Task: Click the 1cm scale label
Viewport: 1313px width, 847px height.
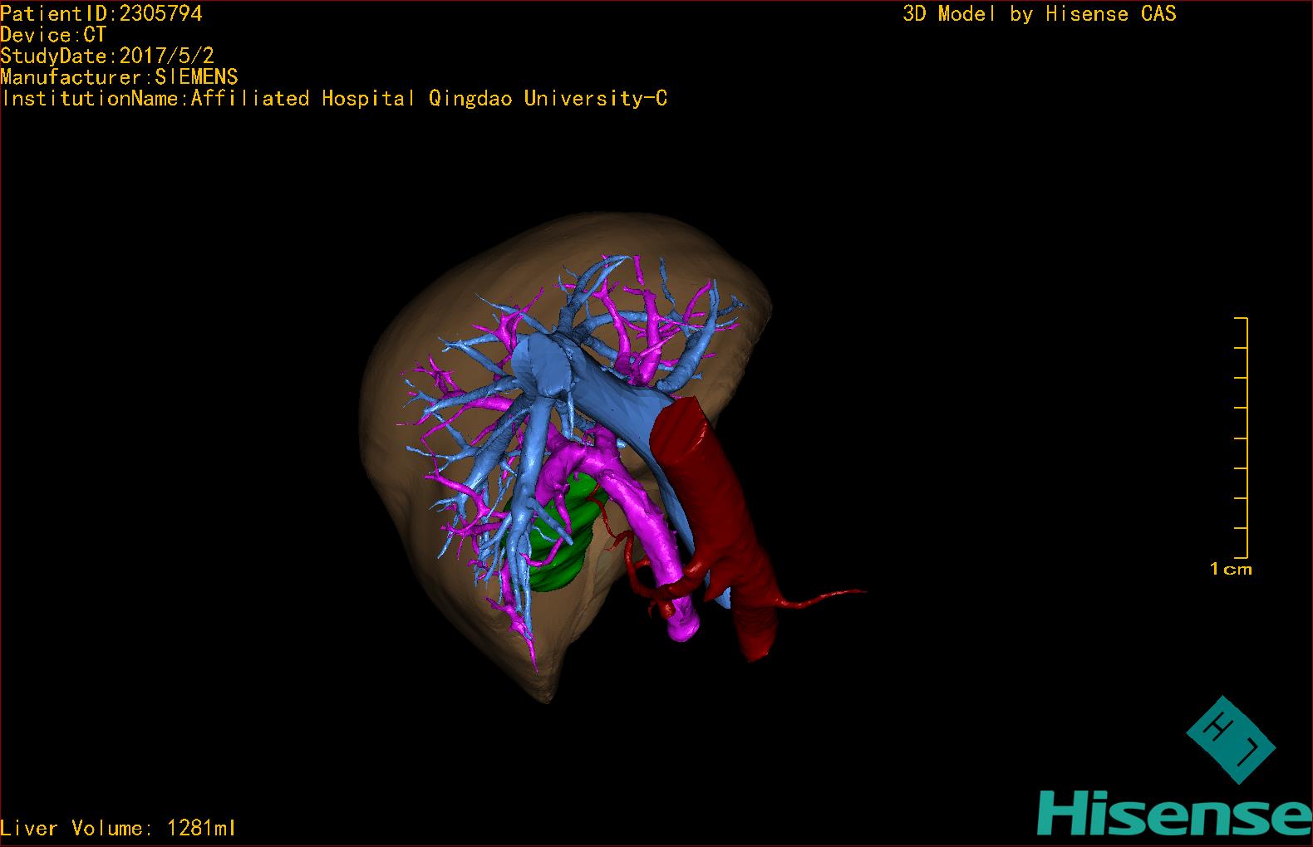Action: pyautogui.click(x=1231, y=570)
